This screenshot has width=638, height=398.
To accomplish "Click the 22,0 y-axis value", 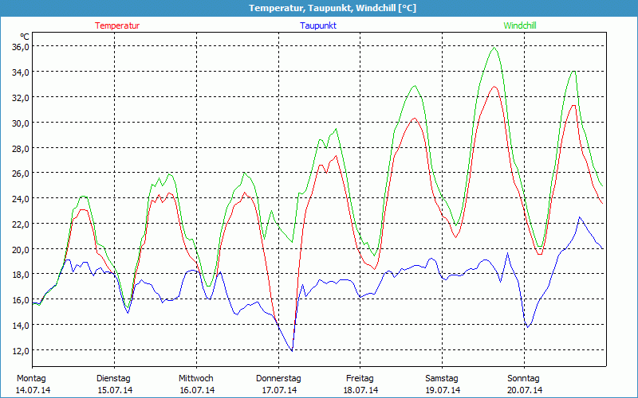I will (22, 224).
